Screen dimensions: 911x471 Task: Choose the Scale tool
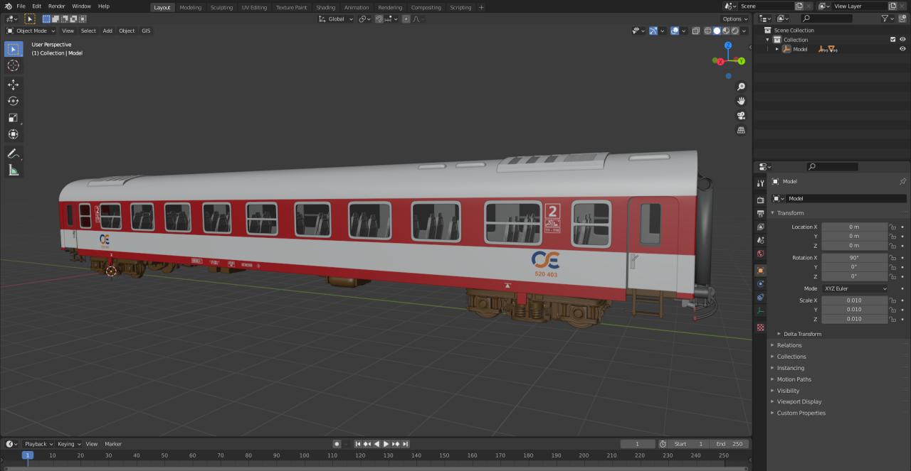(x=13, y=118)
